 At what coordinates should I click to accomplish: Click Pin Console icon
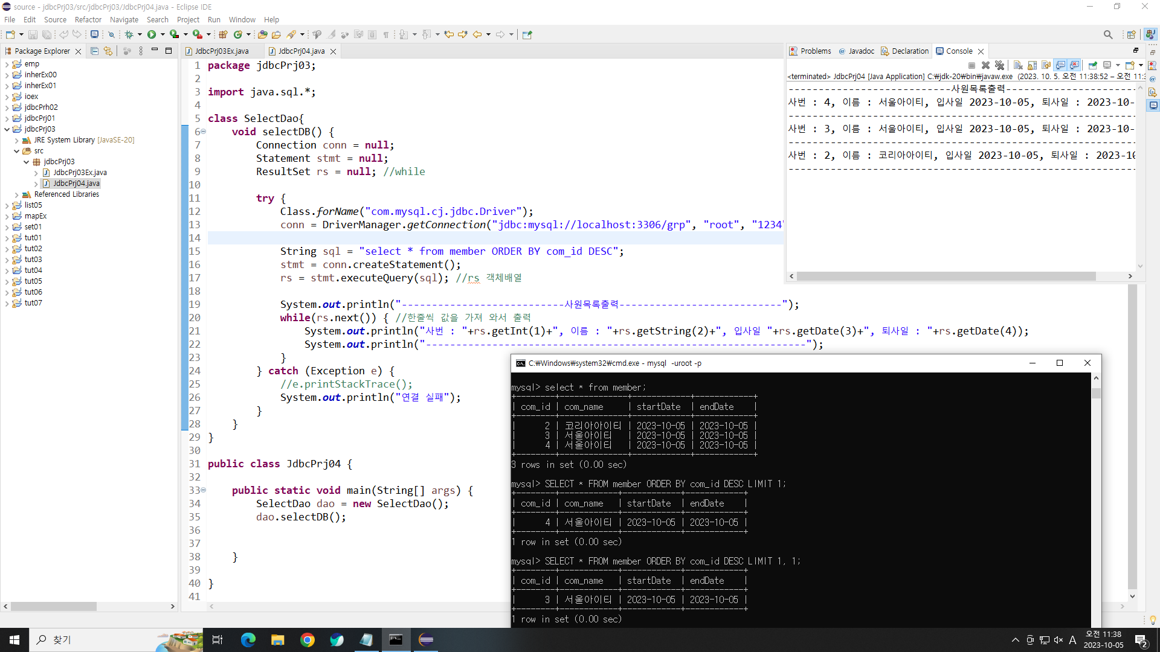[x=1092, y=65]
